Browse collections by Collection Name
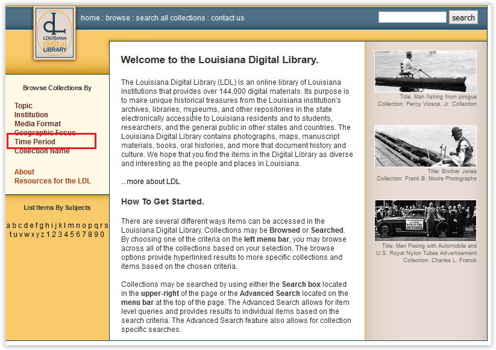Image resolution: width=496 pixels, height=350 pixels. click(42, 151)
